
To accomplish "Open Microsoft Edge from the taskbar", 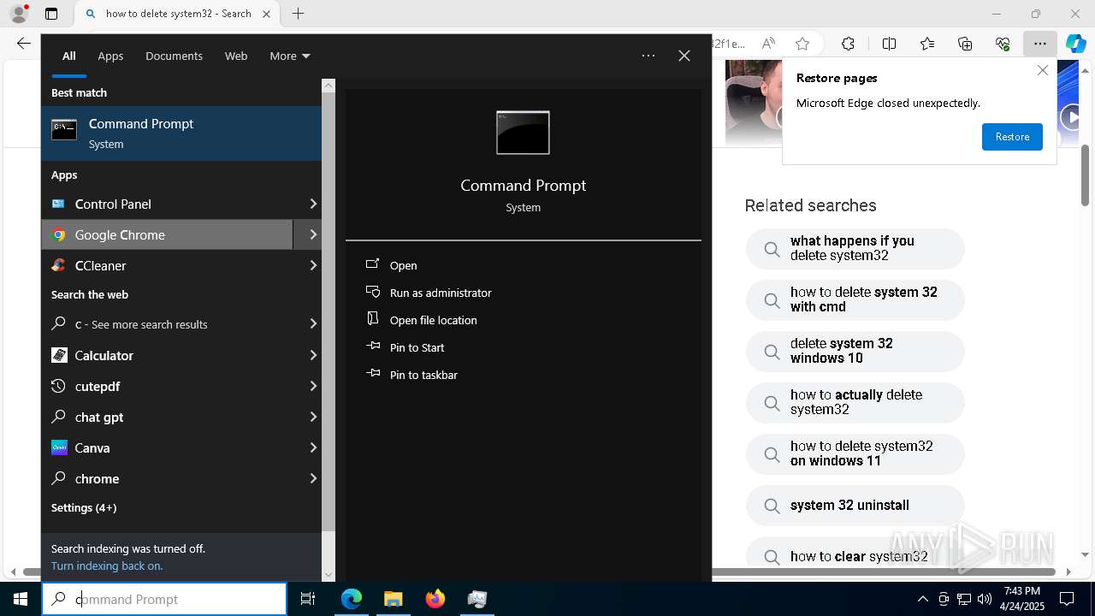I will [x=352, y=599].
